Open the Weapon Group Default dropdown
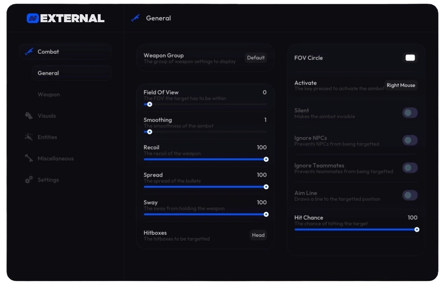Screen dimensions: 445x289 256,58
